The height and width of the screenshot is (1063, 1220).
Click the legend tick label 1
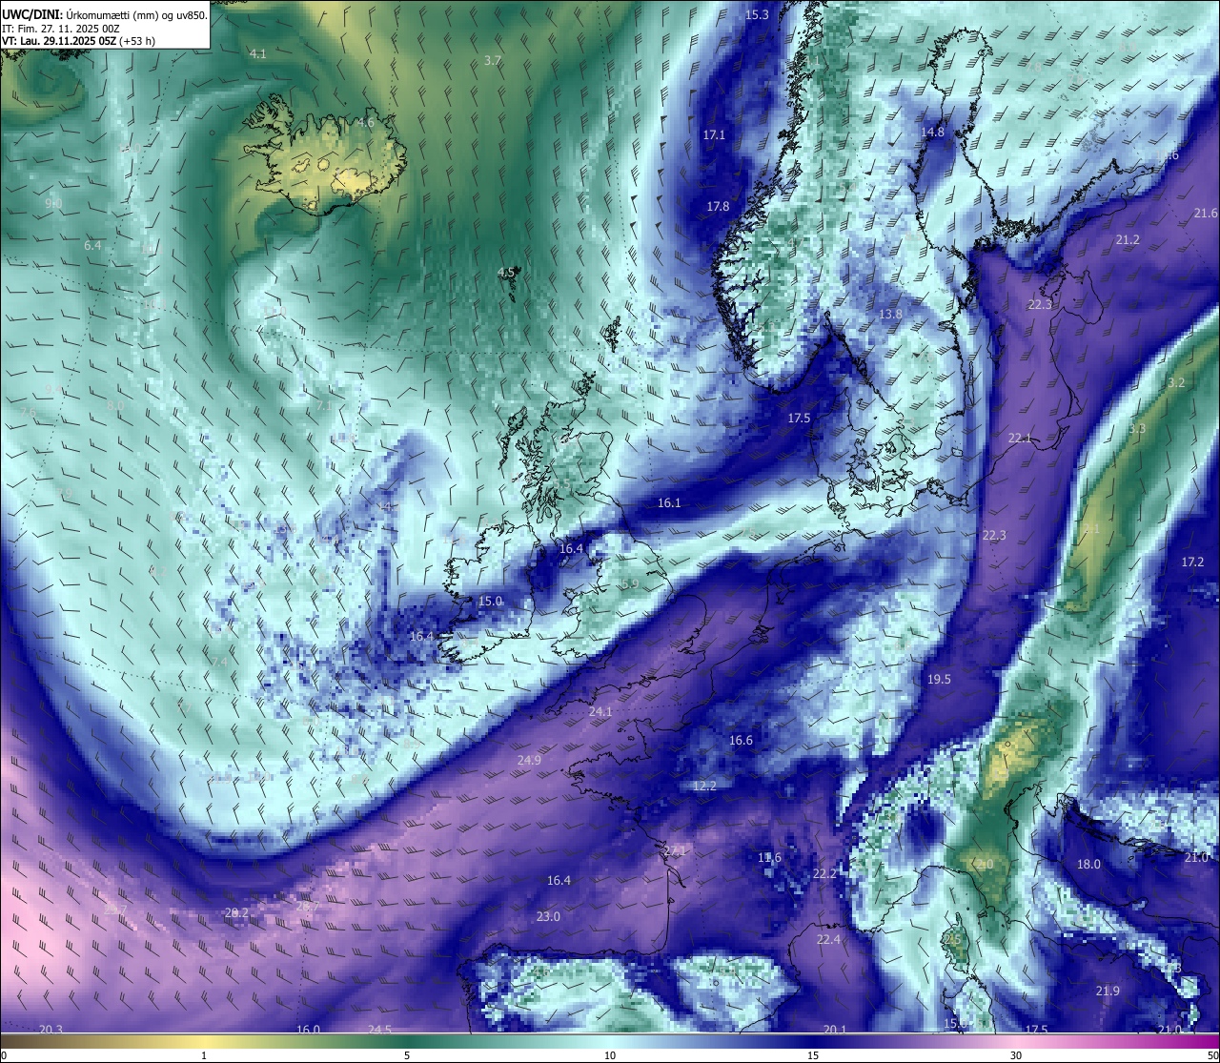click(x=204, y=1055)
